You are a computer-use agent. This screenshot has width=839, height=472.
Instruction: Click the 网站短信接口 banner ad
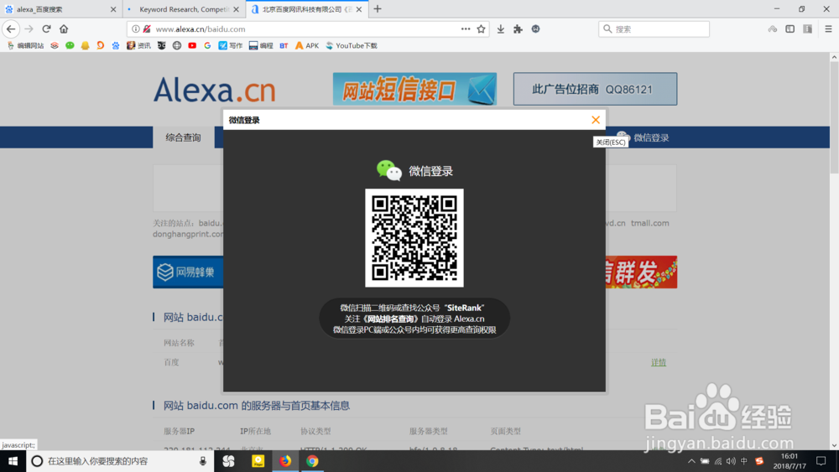click(414, 89)
